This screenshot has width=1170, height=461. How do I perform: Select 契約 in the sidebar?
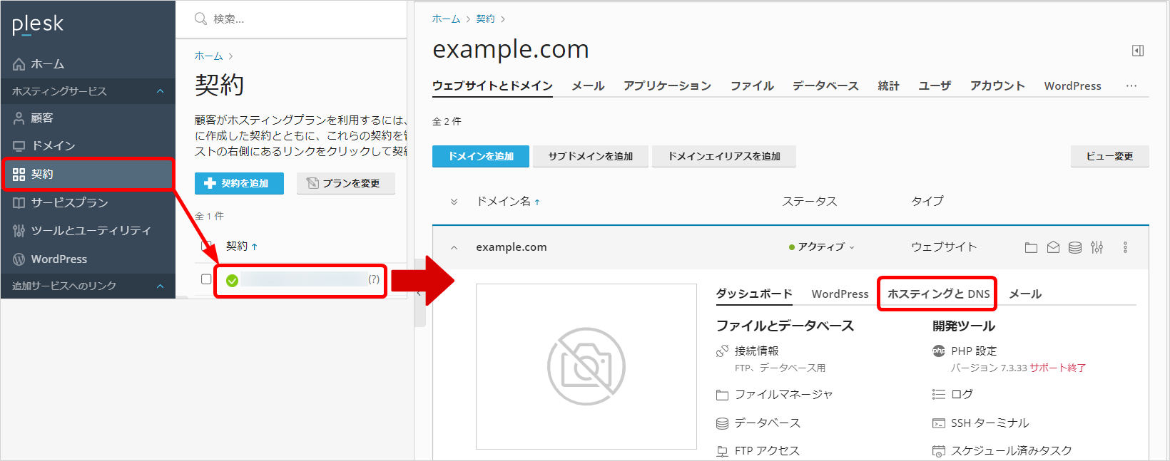click(88, 174)
